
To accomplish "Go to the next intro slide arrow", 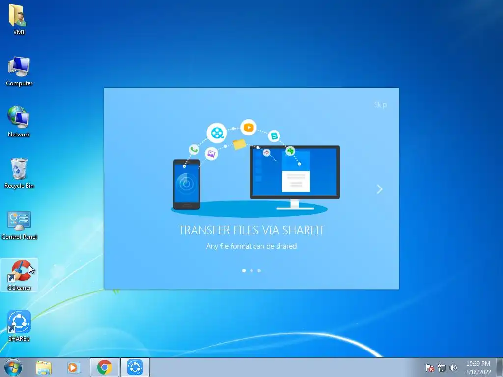I will [380, 189].
